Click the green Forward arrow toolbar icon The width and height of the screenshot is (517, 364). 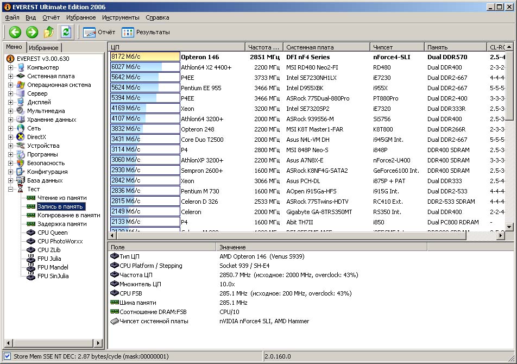coord(32,32)
